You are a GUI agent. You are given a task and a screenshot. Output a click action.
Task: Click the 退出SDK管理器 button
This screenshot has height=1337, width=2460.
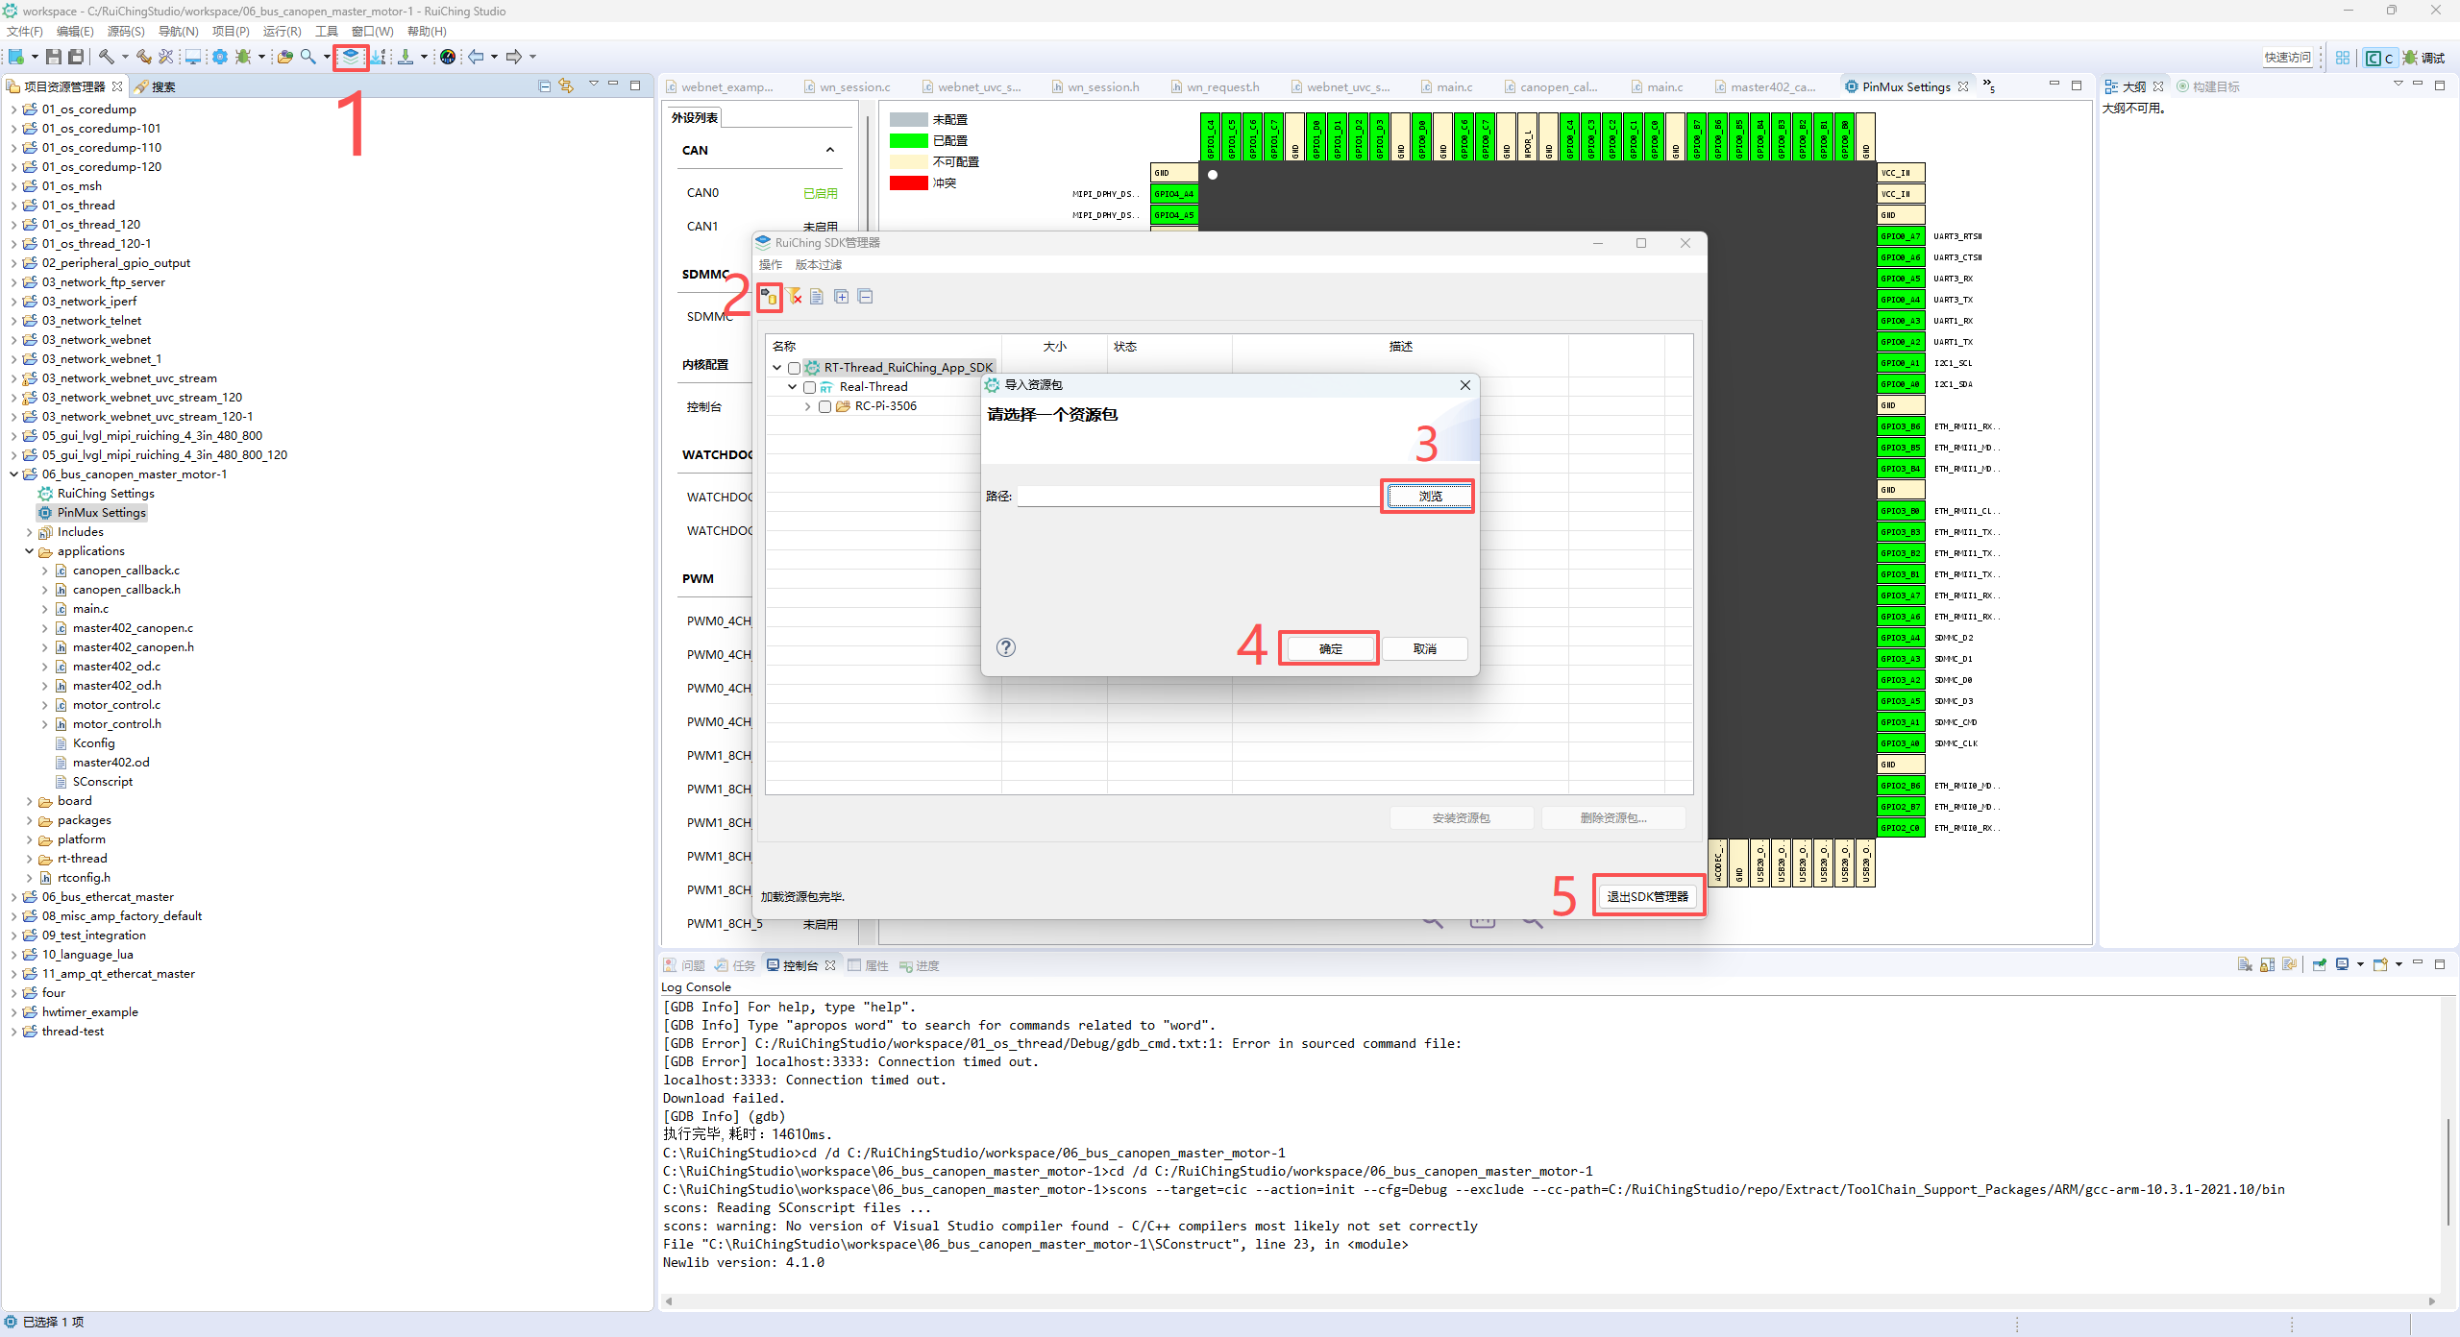[1647, 896]
